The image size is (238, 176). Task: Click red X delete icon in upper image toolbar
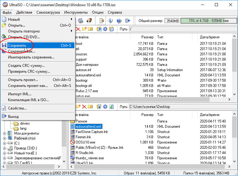[78, 29]
